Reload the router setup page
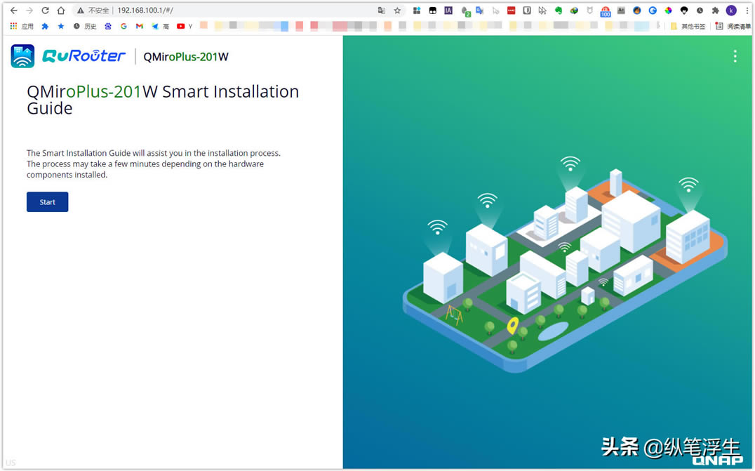755x471 pixels. (46, 10)
